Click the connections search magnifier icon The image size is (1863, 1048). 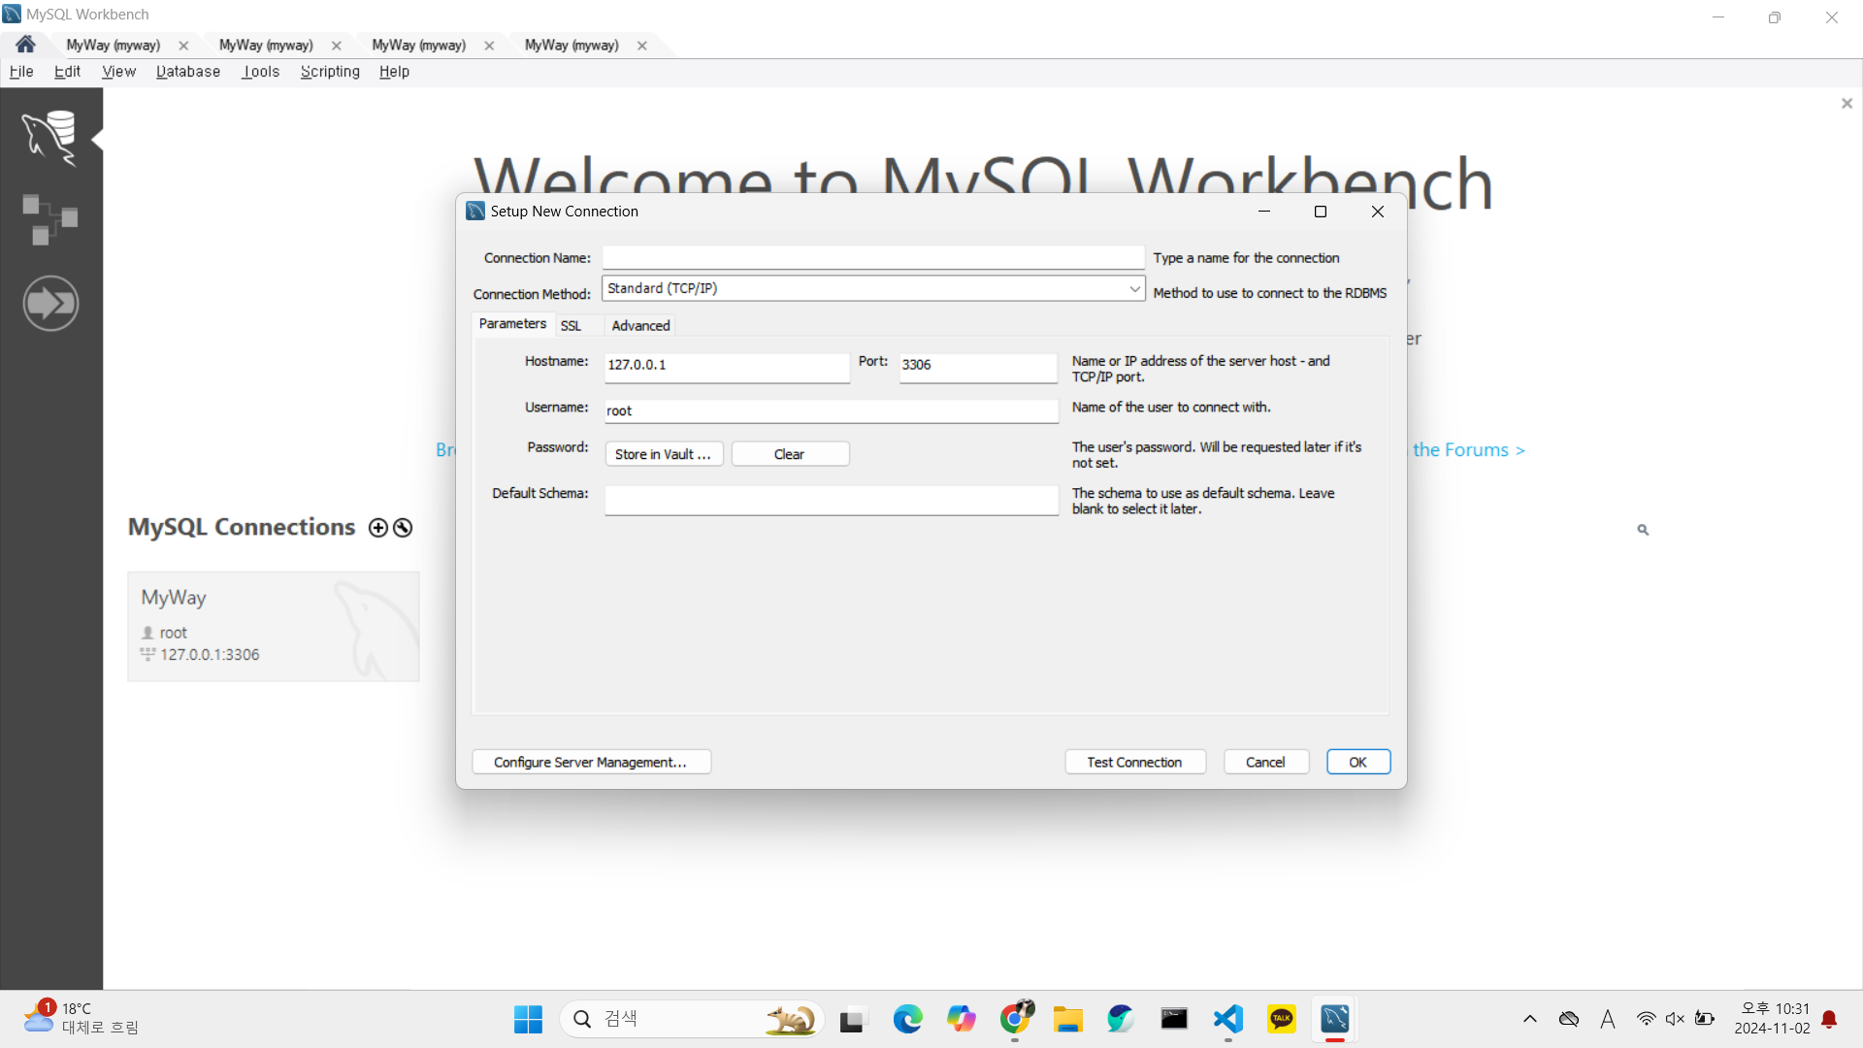coord(1643,530)
